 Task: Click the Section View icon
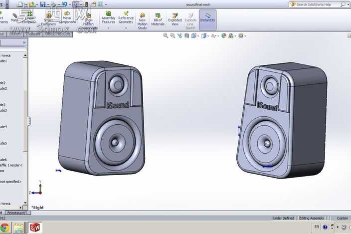[x=186, y=35]
